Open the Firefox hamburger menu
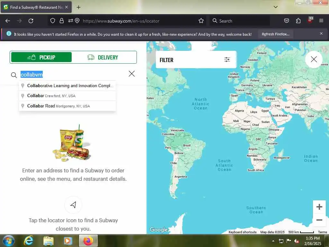 pos(321,21)
